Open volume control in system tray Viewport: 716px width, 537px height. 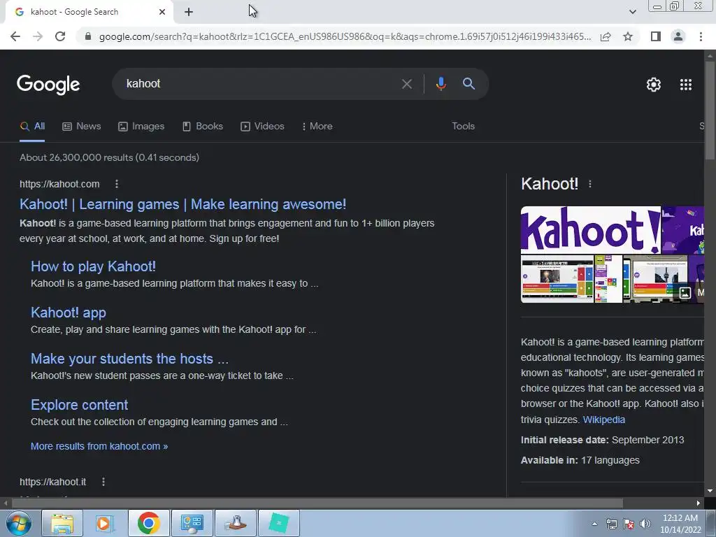[x=645, y=524]
